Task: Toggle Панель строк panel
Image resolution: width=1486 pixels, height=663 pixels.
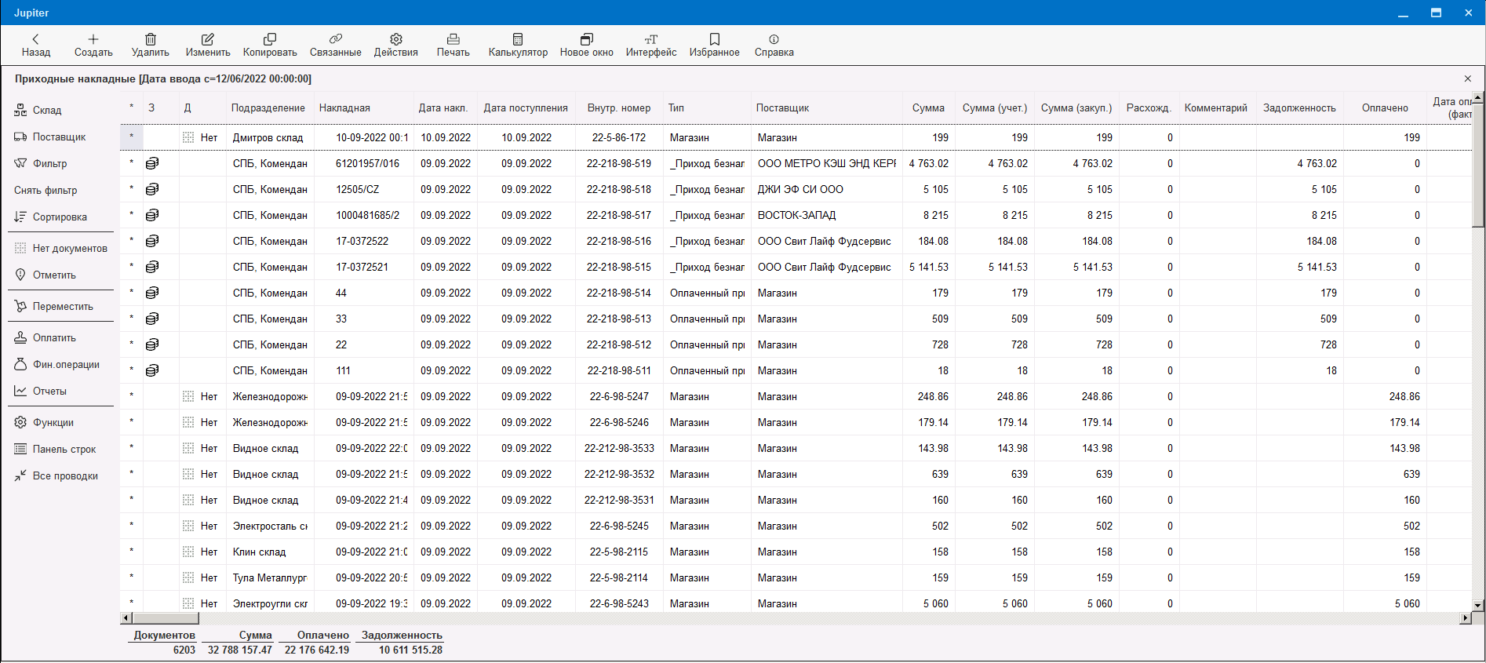Action: coord(55,450)
